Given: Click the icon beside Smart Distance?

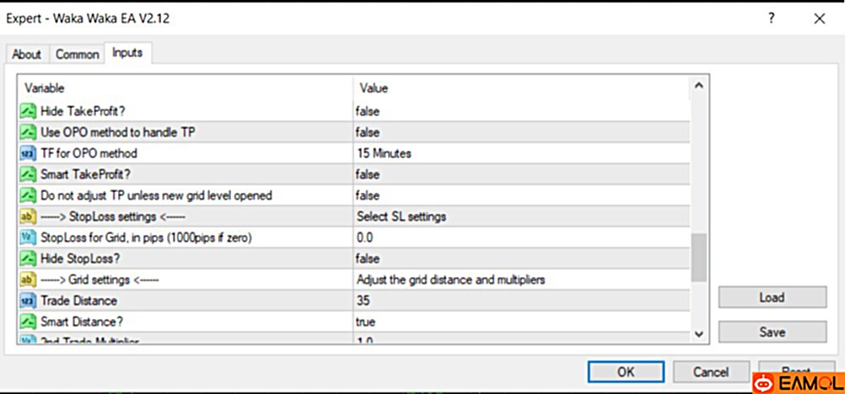Looking at the screenshot, I should pyautogui.click(x=28, y=322).
